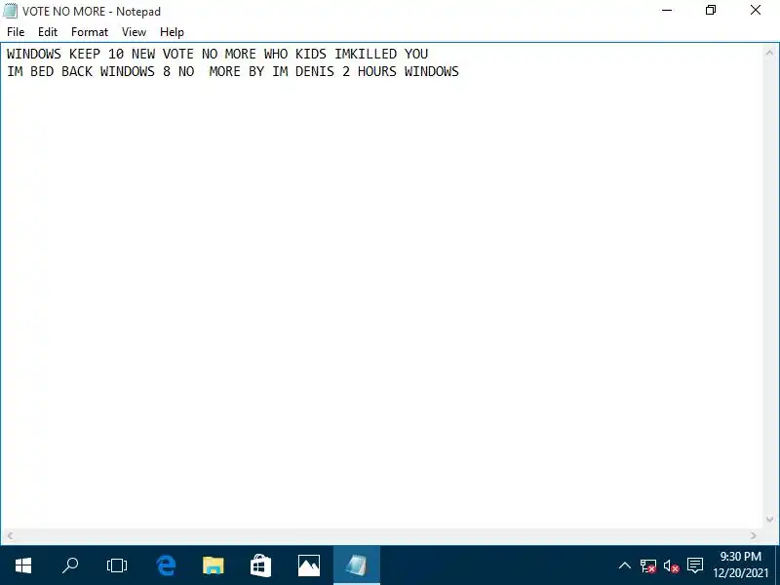Open File Explorer from the taskbar
780x585 pixels.
pos(213,565)
